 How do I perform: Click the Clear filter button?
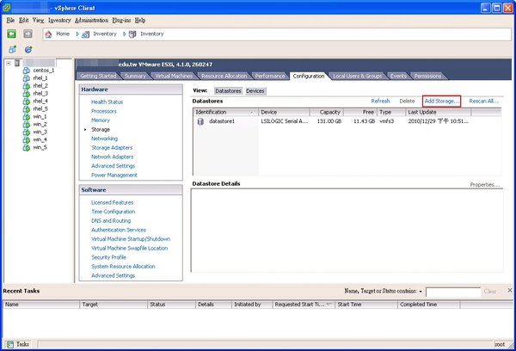[x=490, y=292]
